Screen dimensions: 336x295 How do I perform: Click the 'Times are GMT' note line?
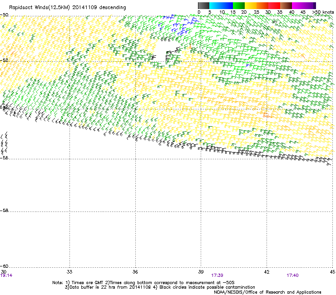pos(143,283)
